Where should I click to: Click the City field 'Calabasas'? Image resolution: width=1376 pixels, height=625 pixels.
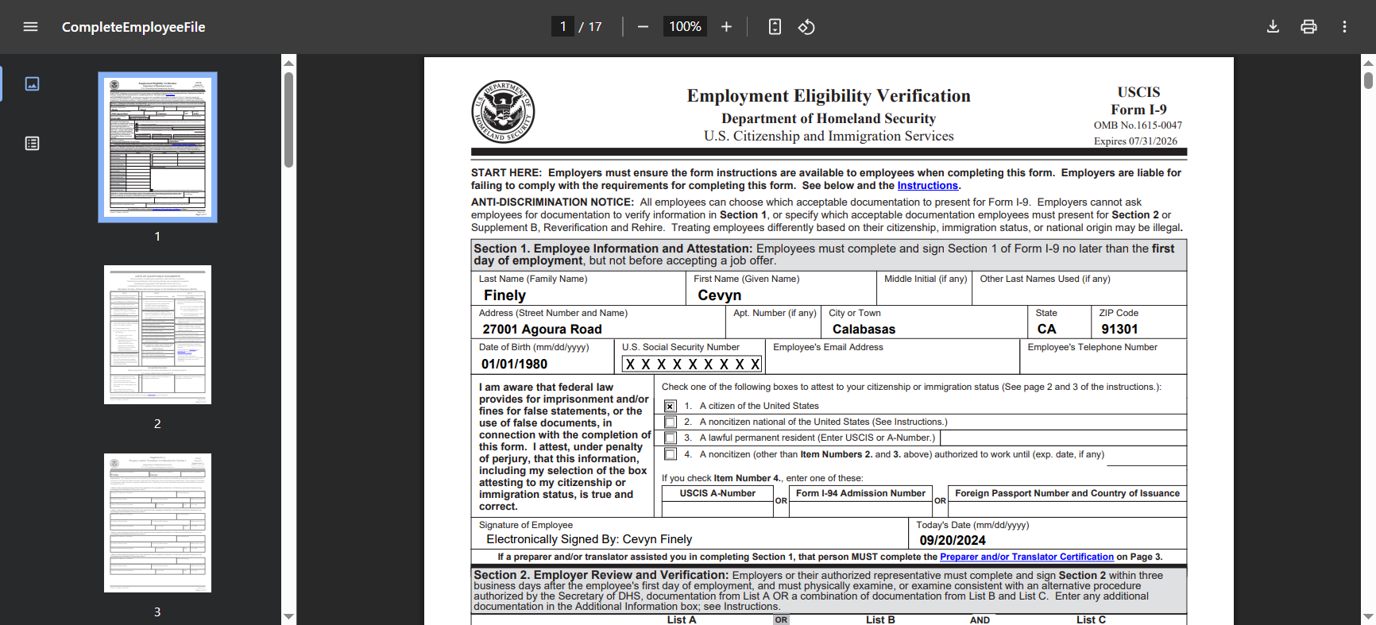pos(925,329)
